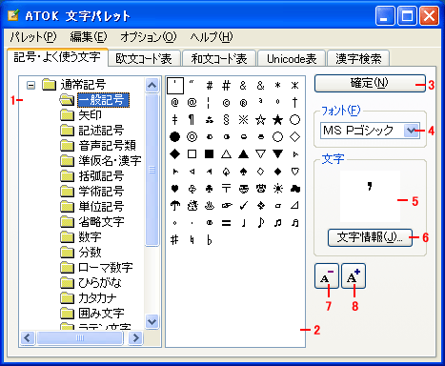
Task: Select the check mark symbol
Action: tap(243, 206)
